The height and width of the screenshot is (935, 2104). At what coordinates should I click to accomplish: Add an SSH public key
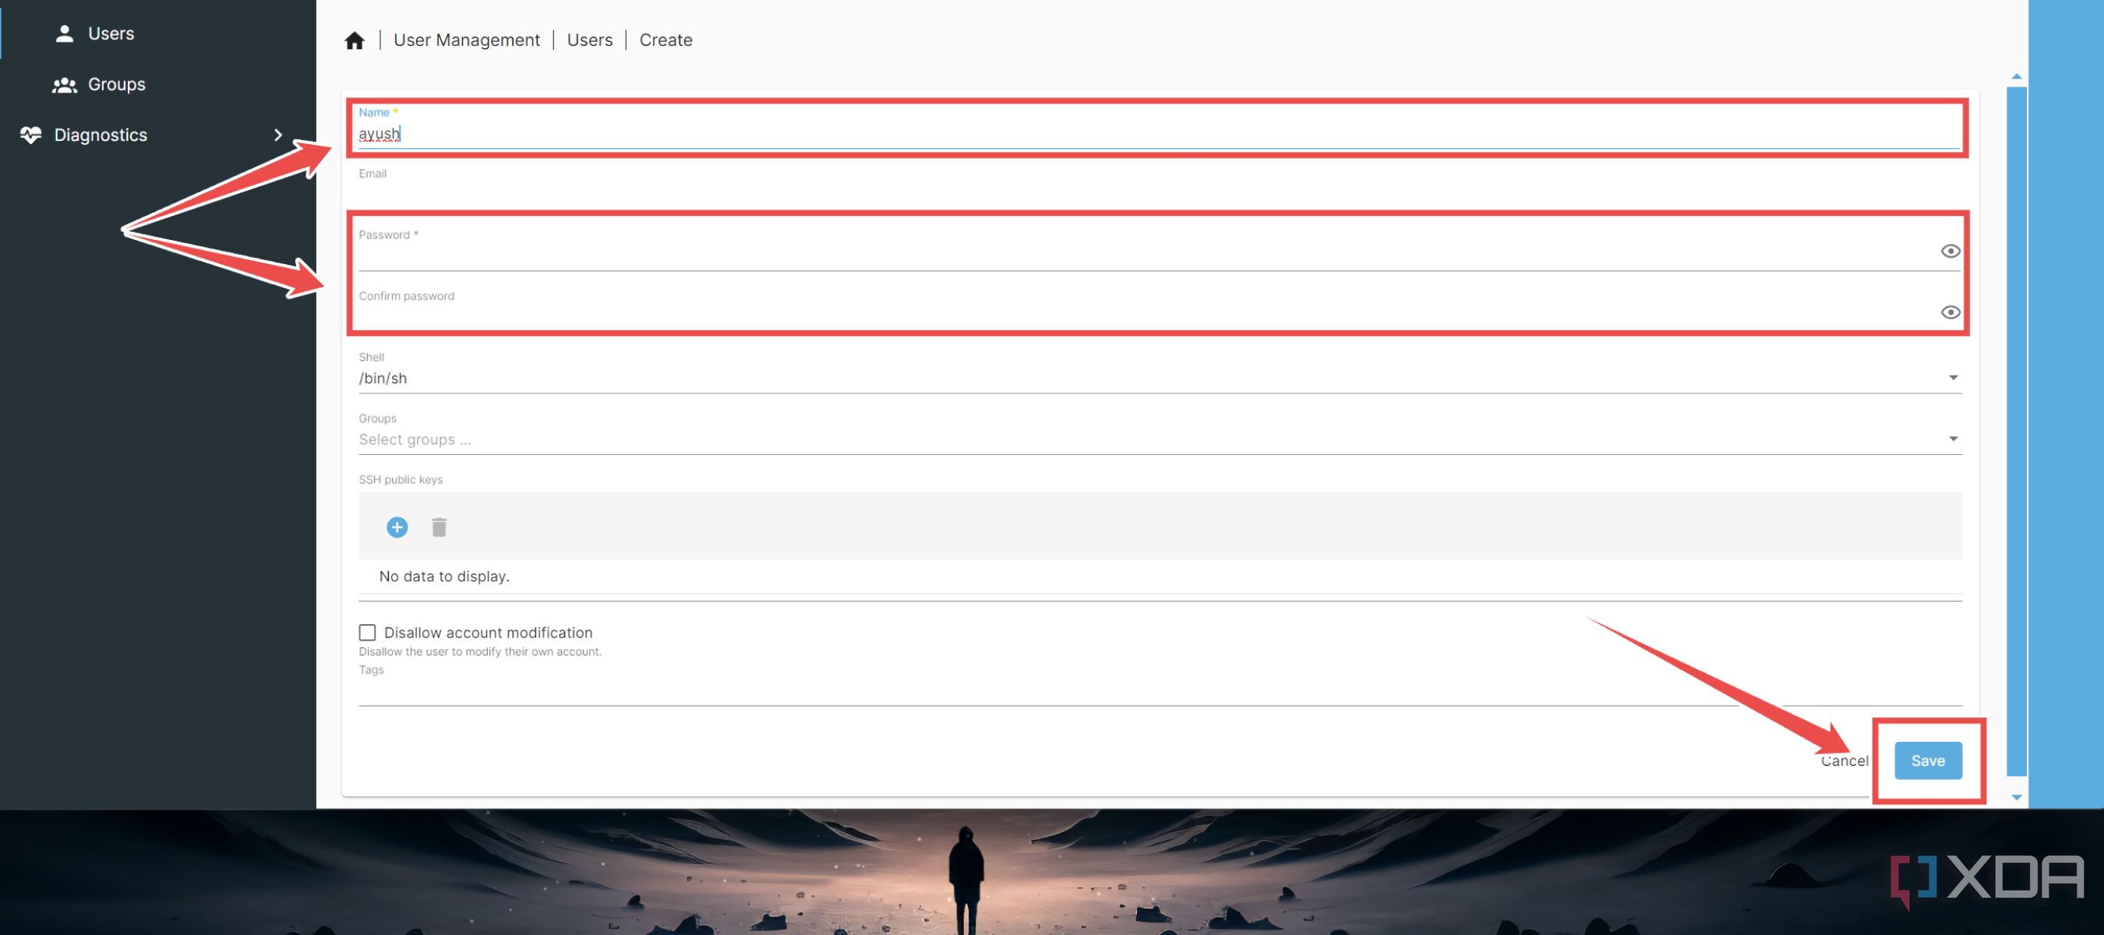pyautogui.click(x=397, y=527)
